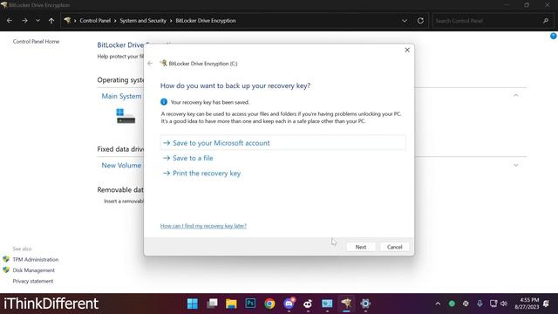
Task: Launch Photoshop from the taskbar
Action: click(250, 304)
